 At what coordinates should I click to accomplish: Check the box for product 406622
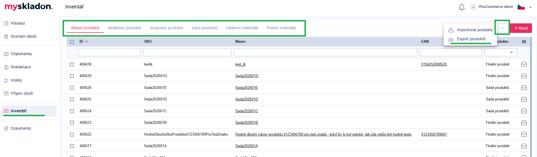[x=72, y=134]
